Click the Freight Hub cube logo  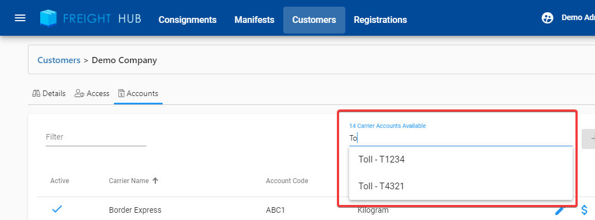[49, 18]
